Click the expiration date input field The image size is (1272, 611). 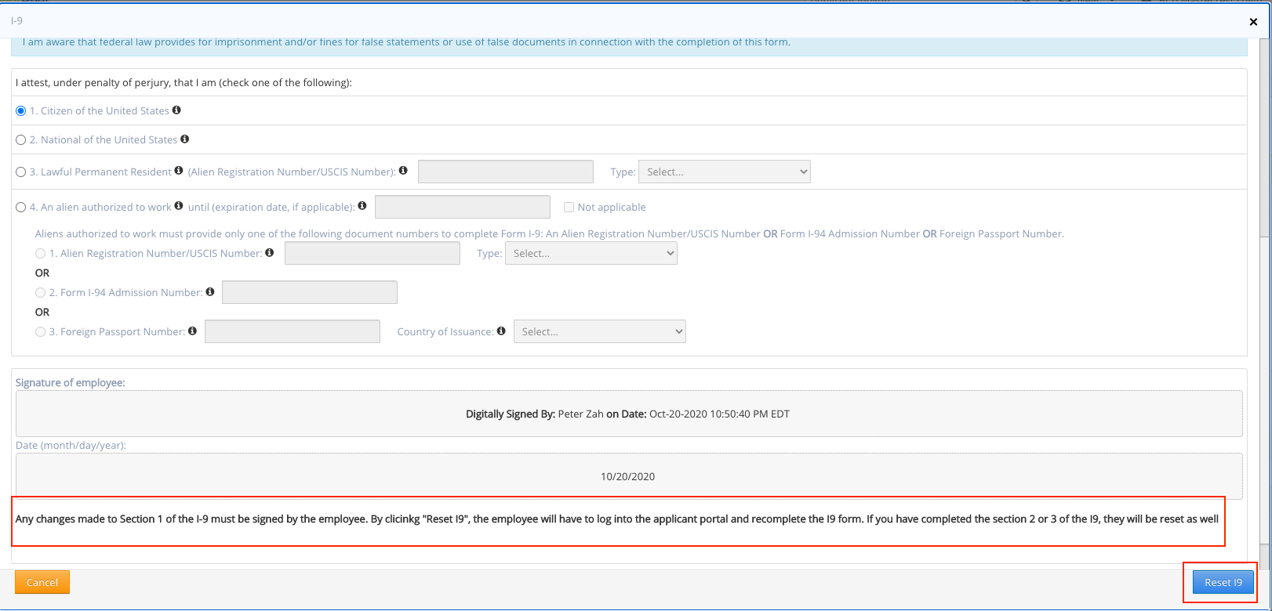click(462, 208)
